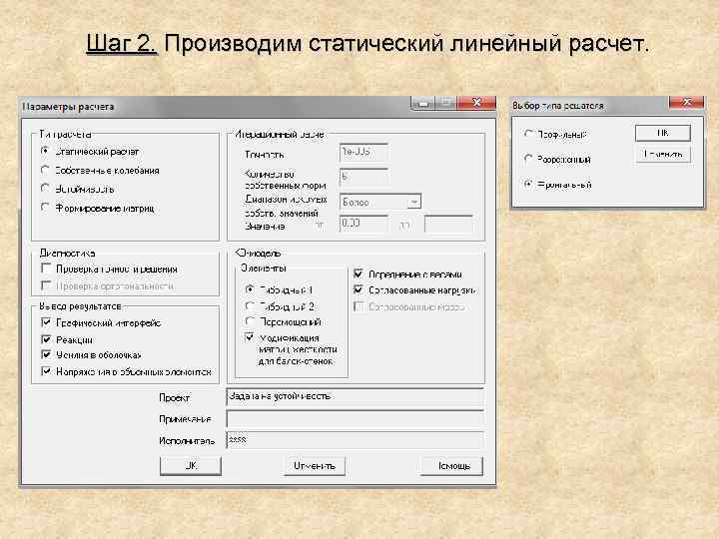Select Гибридный 2 element type

click(x=250, y=305)
